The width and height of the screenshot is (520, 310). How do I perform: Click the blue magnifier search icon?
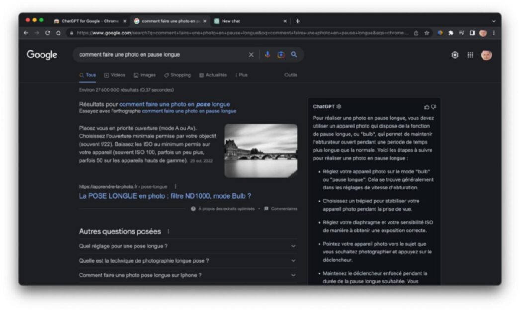(x=294, y=55)
